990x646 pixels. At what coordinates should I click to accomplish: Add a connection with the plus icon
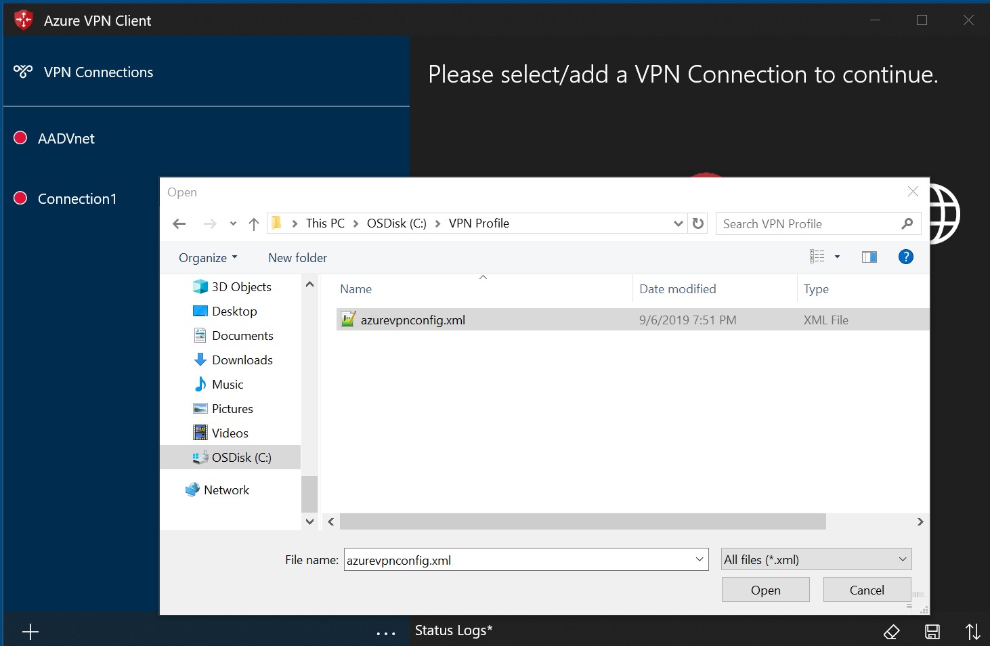pyautogui.click(x=30, y=631)
